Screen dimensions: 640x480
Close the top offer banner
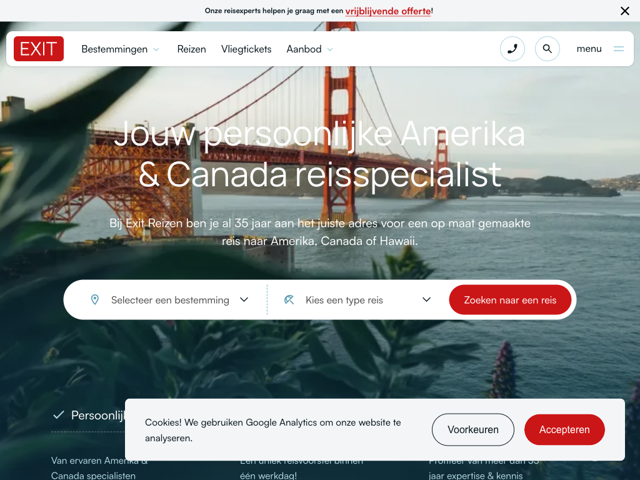point(625,11)
